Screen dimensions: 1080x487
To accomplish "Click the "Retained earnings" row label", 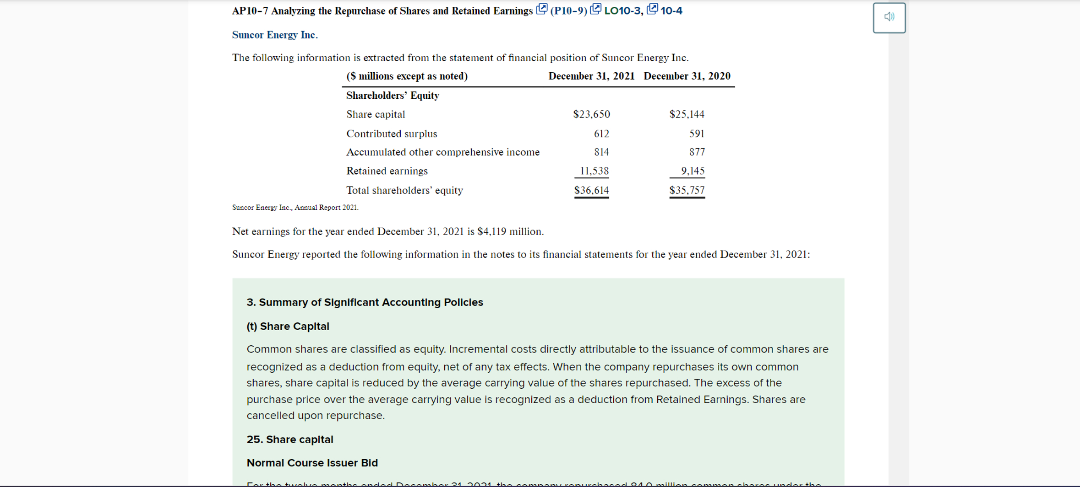I will point(387,171).
